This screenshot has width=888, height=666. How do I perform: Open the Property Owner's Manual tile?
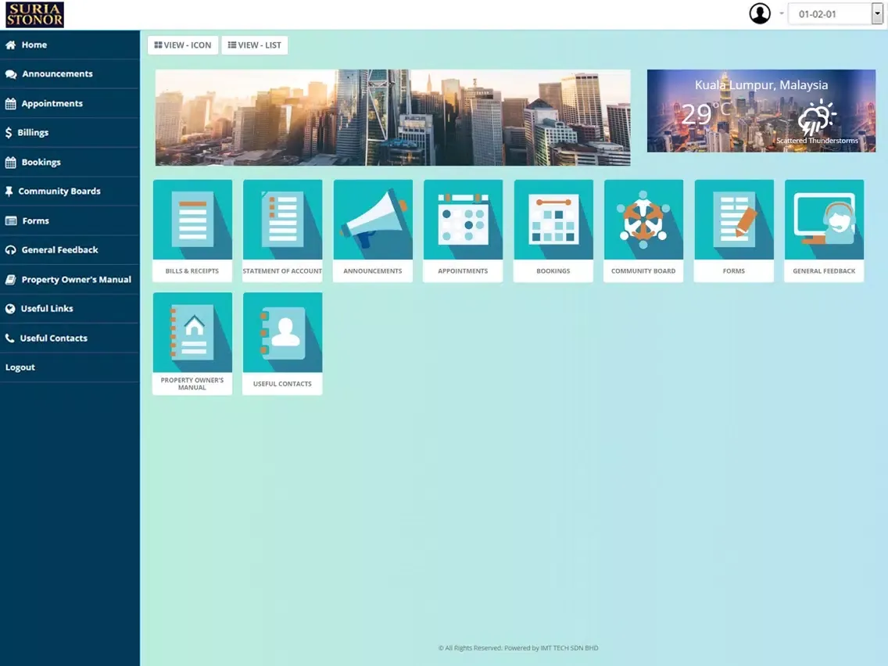192,333
